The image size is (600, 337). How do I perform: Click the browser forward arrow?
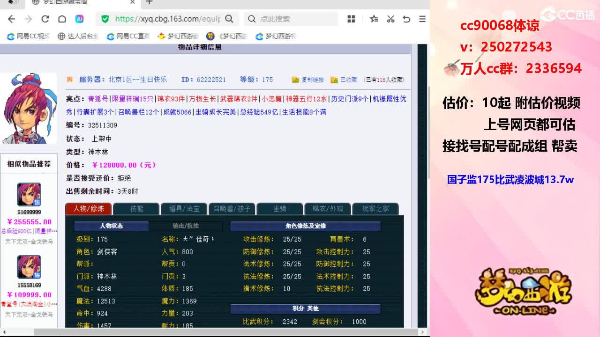click(x=28, y=19)
